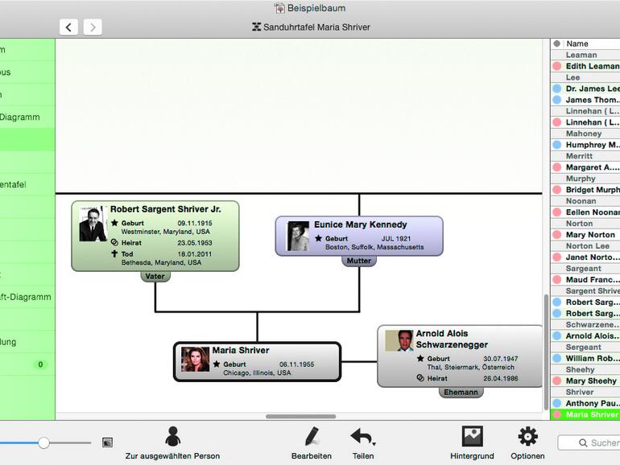Screen dimensions: 620x465
Task: Click the Ehemann label tab
Action: [x=461, y=392]
